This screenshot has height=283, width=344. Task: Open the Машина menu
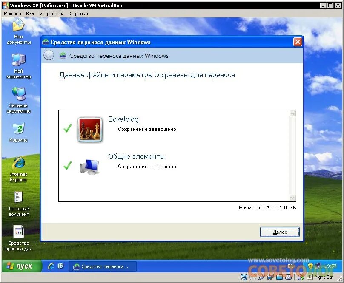[12, 14]
